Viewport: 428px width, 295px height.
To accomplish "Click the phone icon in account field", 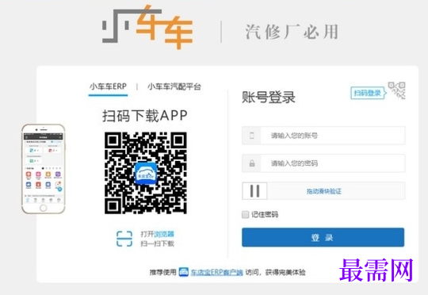I will [x=252, y=136].
